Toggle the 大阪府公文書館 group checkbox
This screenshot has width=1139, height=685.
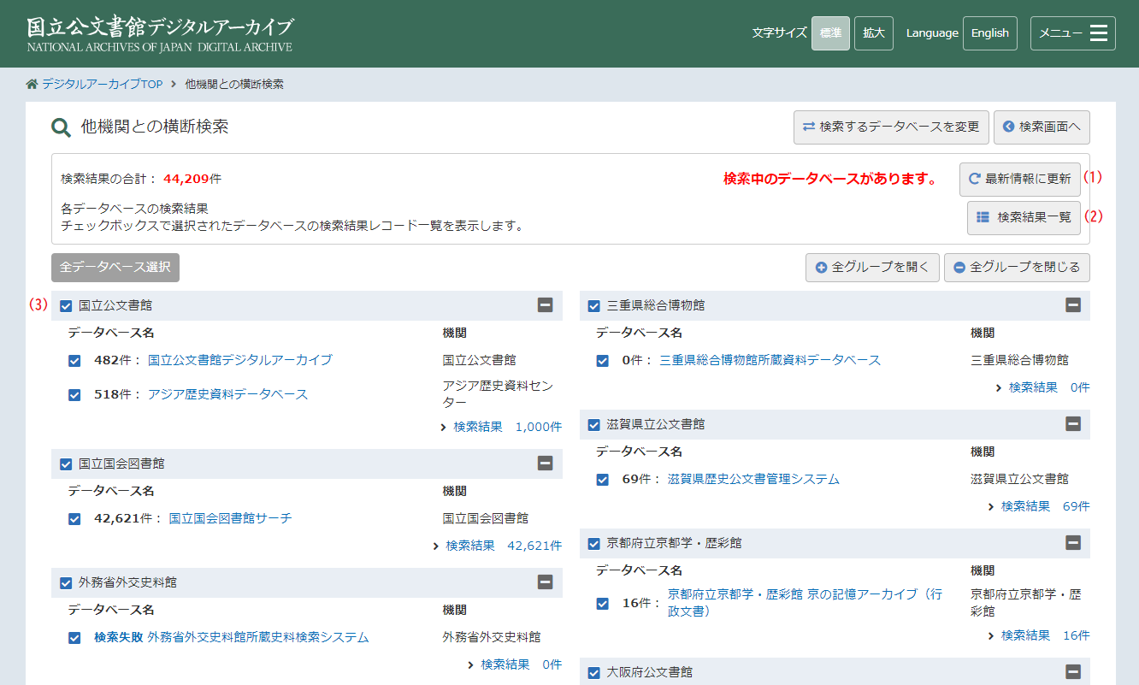pos(594,673)
